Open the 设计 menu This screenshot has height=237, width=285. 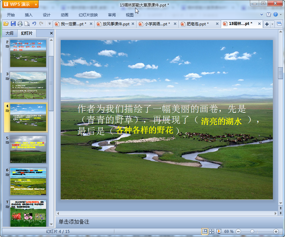point(47,15)
